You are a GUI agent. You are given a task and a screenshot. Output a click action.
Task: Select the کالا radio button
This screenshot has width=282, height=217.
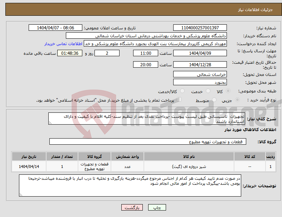[228, 91]
